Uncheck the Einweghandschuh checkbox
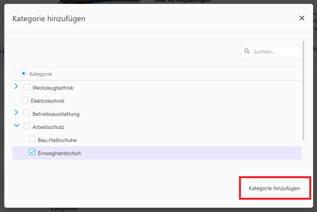Screen dimensions: 317x212 coord(32,152)
